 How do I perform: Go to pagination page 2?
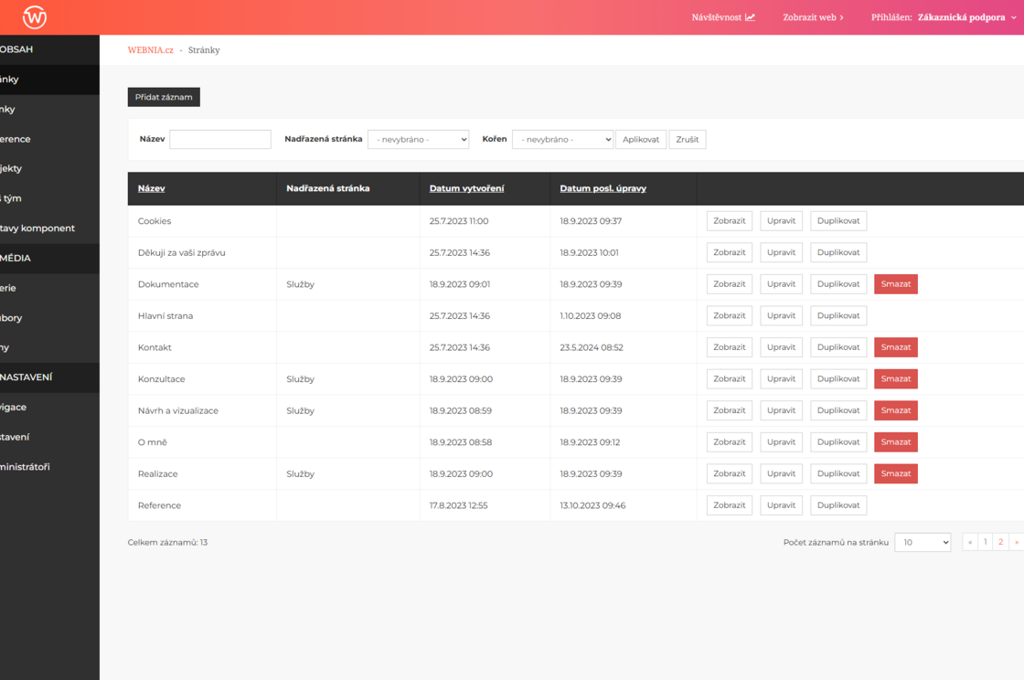pos(1000,542)
